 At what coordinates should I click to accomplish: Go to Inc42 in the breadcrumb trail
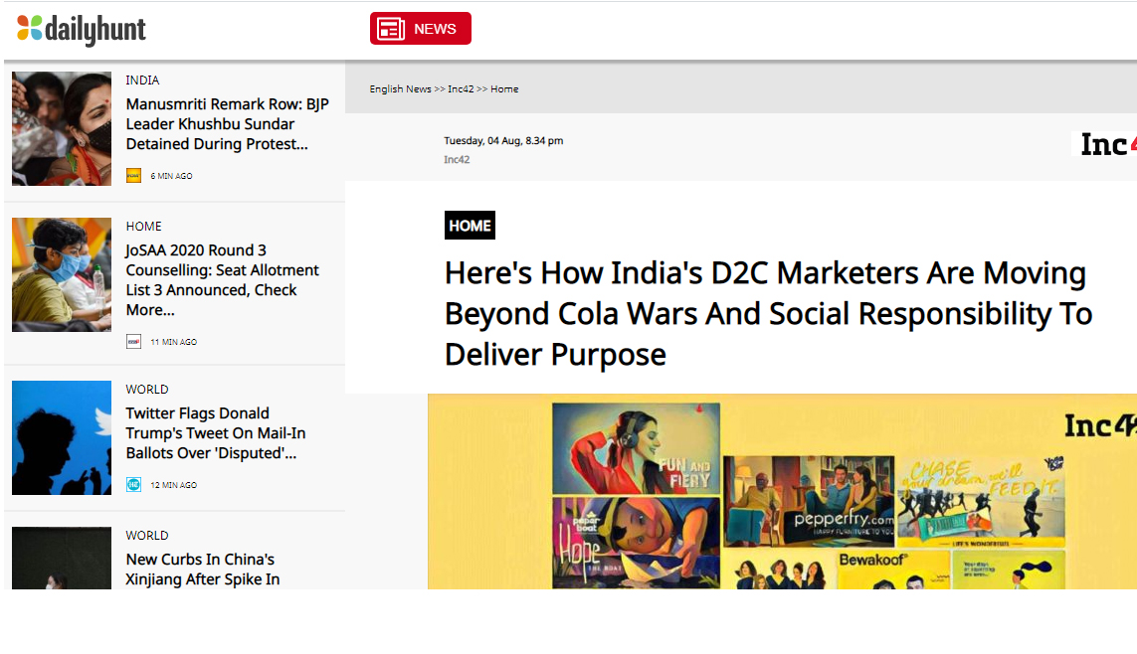pyautogui.click(x=461, y=89)
